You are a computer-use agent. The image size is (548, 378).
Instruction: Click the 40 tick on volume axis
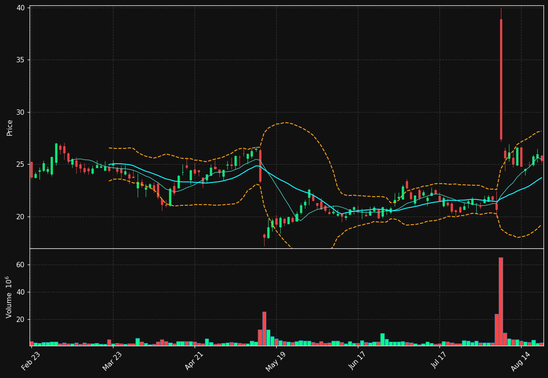coord(21,292)
